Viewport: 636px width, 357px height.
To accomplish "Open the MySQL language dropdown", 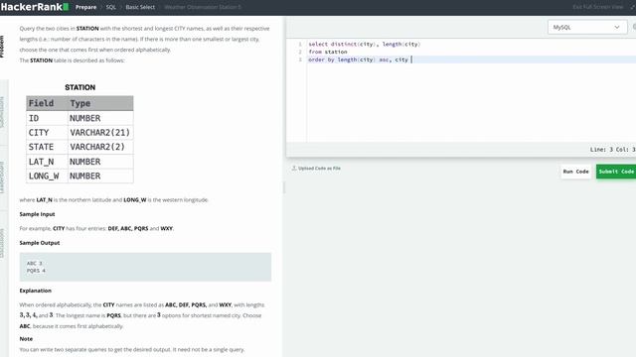I will [587, 27].
